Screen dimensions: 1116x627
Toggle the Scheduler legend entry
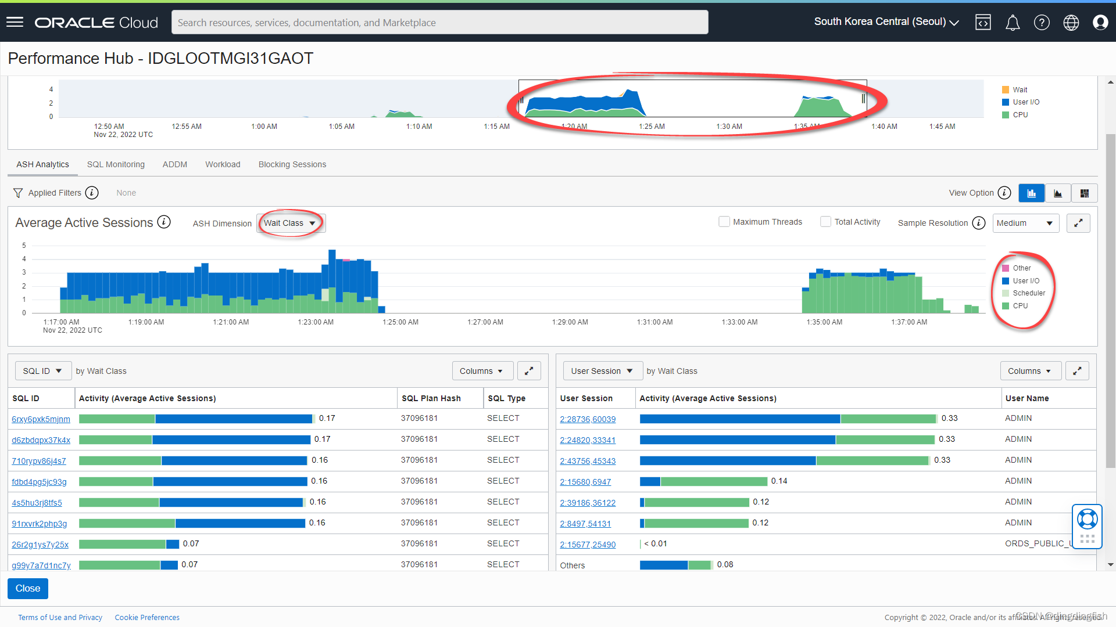point(1023,293)
